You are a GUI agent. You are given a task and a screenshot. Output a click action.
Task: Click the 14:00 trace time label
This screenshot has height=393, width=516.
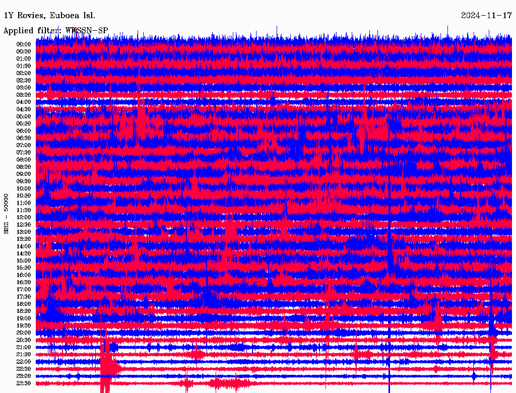point(24,246)
